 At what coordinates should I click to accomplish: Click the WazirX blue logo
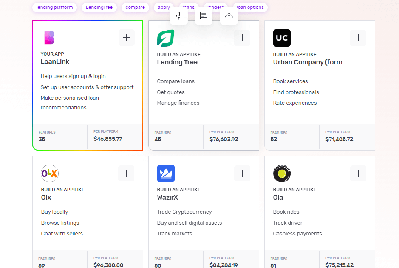[166, 173]
